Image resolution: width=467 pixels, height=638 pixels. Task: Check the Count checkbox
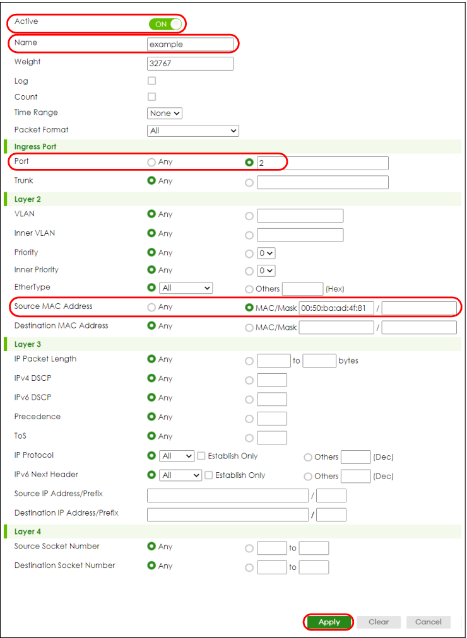(151, 97)
